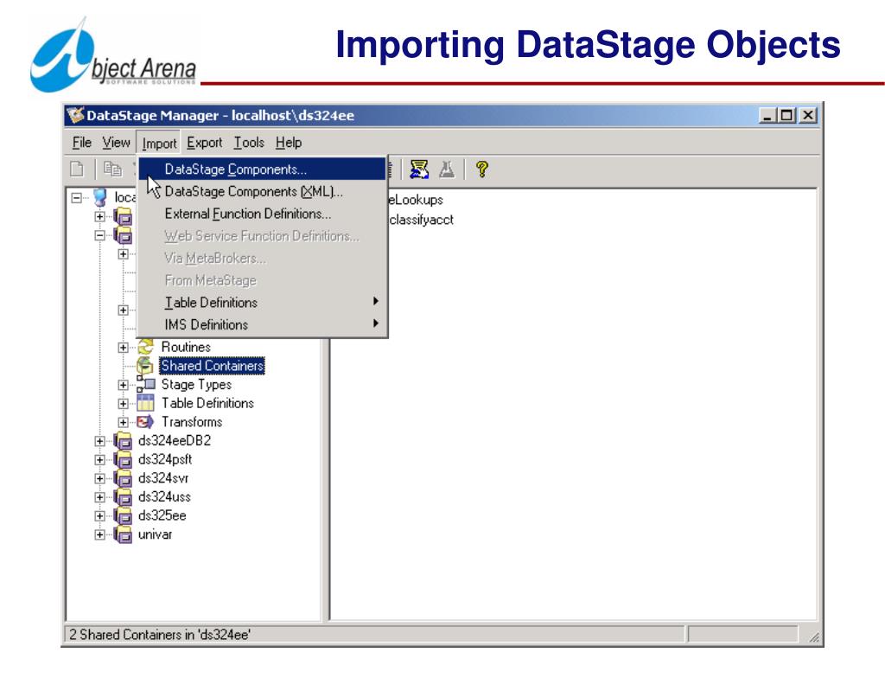This screenshot has height=684, width=885.
Task: Click the ds324uss project folder icon
Action: tap(123, 496)
